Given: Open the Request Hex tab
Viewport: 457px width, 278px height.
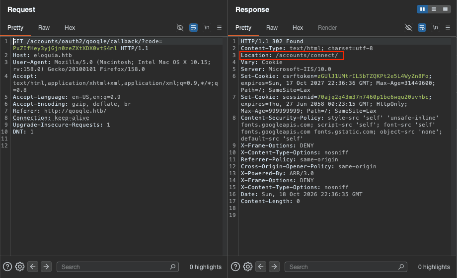Looking at the screenshot, I should click(70, 28).
